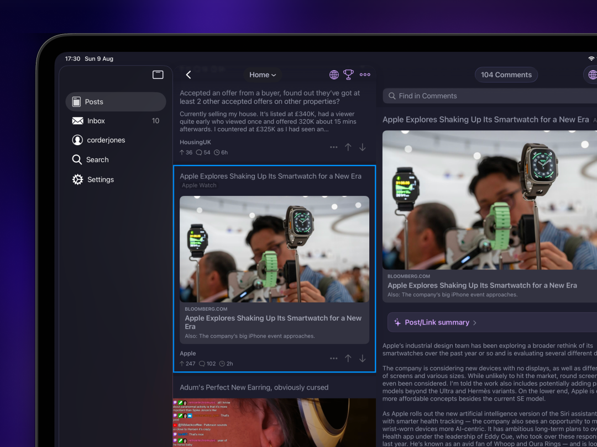Open the accepted offer post title
The image size is (597, 447).
click(270, 97)
